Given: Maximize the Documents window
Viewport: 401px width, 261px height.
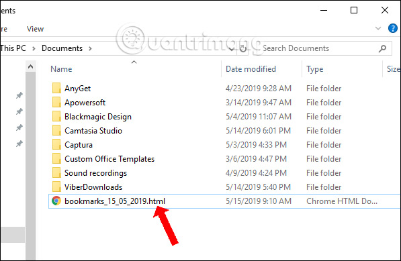Looking at the screenshot, I should click(354, 10).
